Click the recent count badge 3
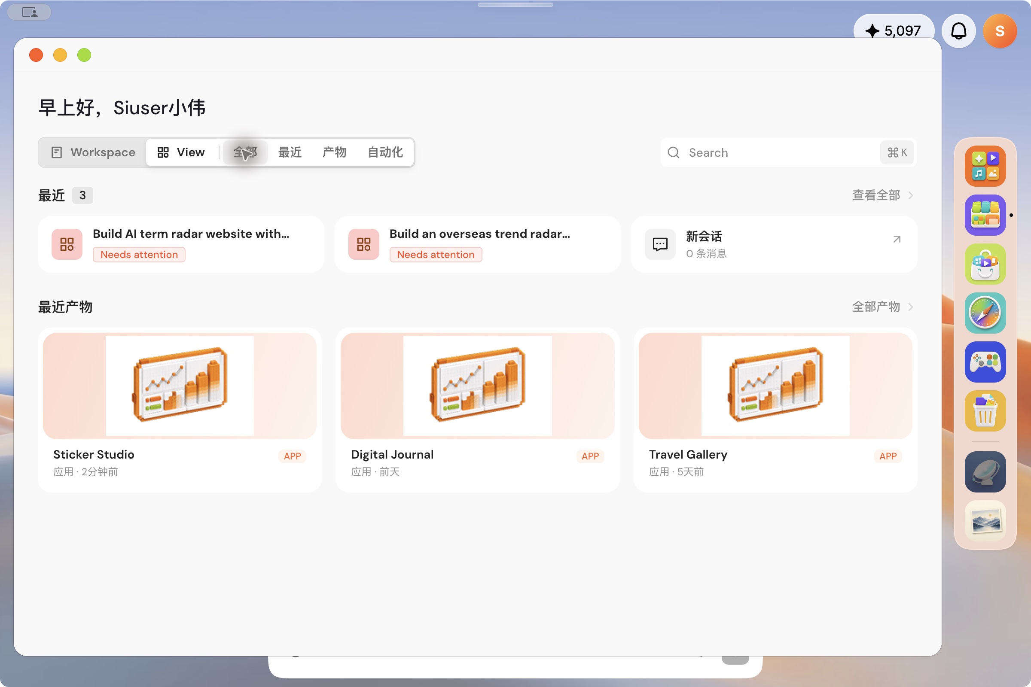This screenshot has height=687, width=1031. 82,195
